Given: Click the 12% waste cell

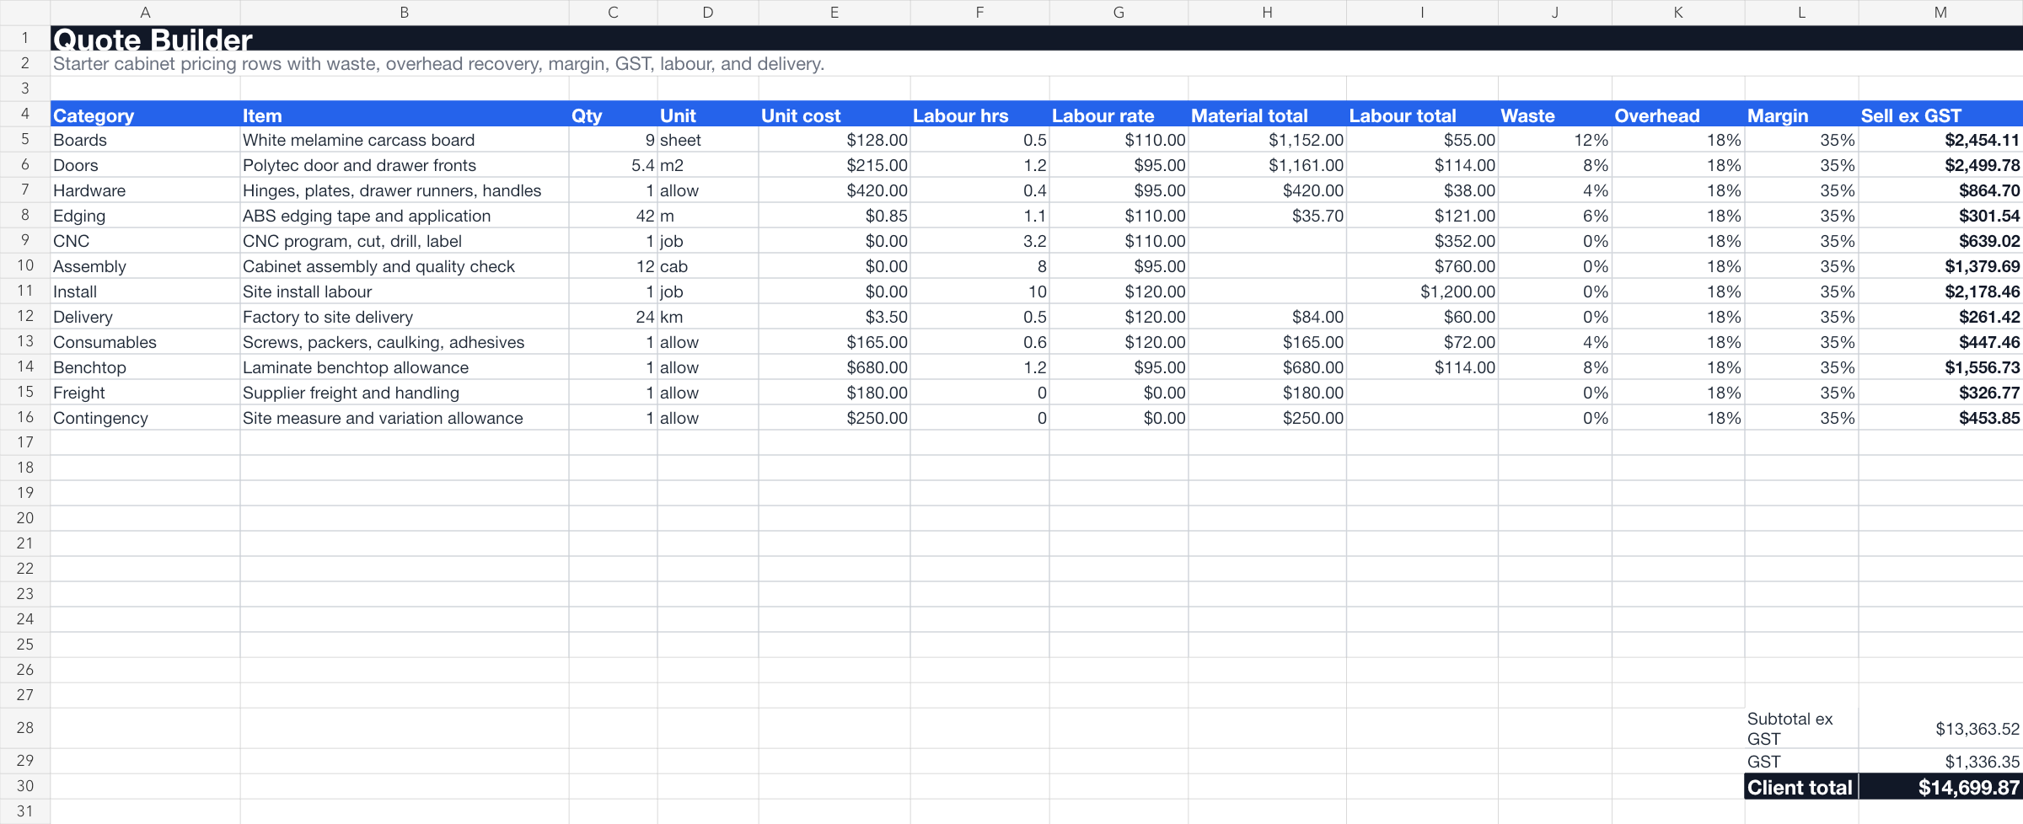Looking at the screenshot, I should (x=1555, y=140).
